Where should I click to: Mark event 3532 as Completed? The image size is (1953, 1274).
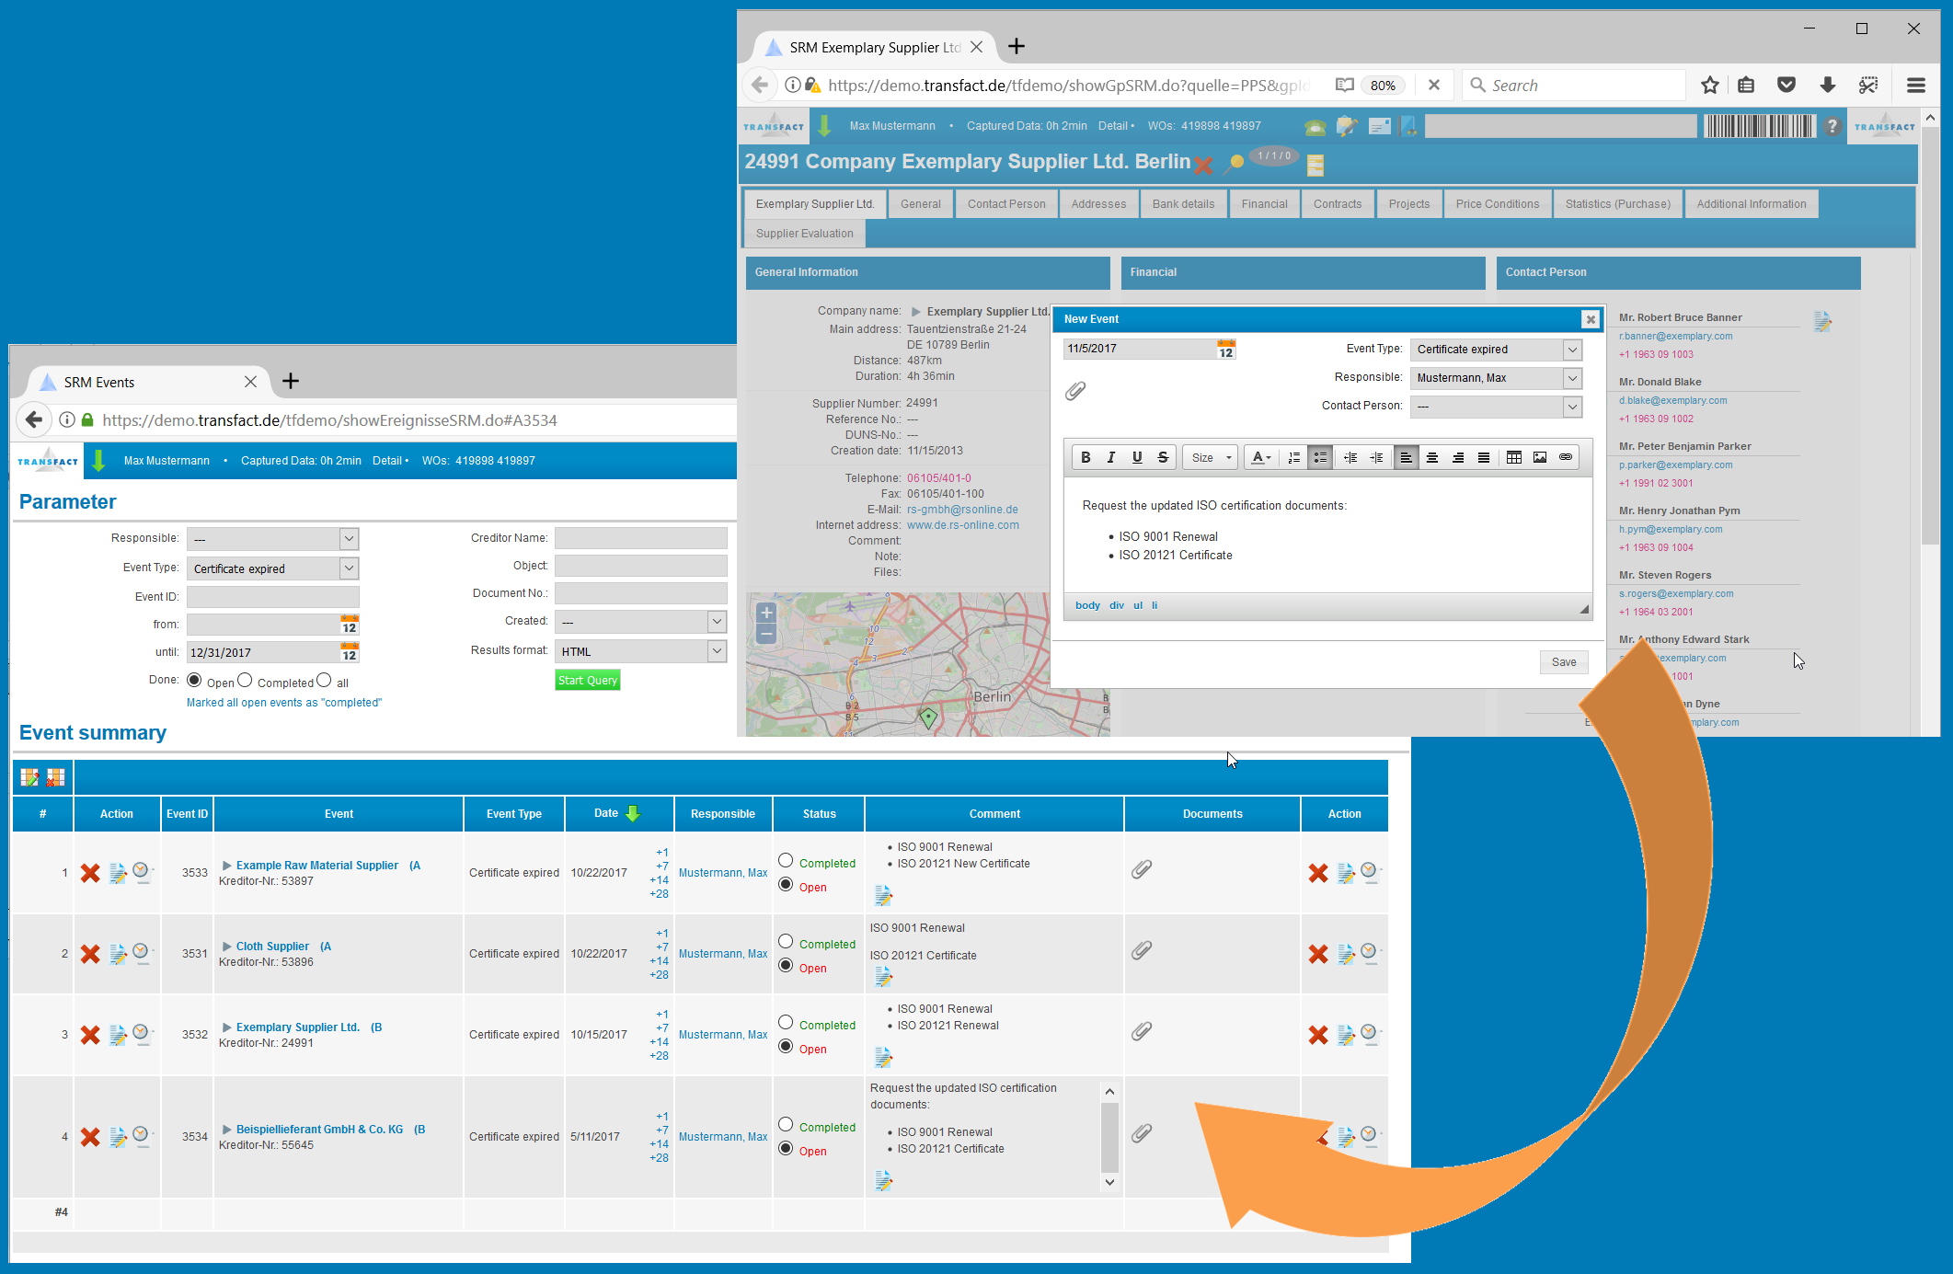[x=786, y=1022]
